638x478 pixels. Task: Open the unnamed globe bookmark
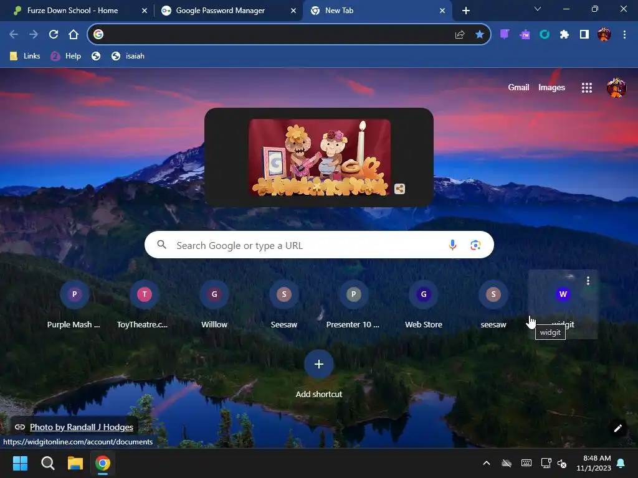pos(96,56)
